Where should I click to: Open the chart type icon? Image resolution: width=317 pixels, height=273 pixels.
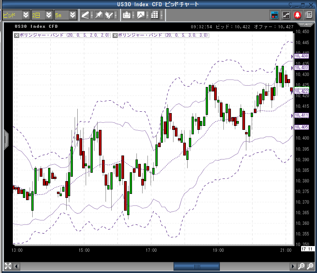(141, 15)
